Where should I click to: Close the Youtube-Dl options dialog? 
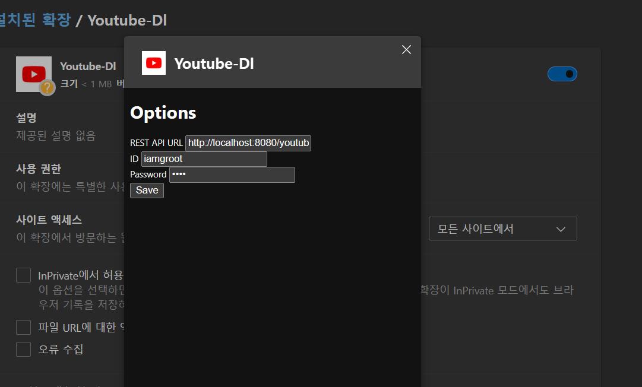pos(406,50)
